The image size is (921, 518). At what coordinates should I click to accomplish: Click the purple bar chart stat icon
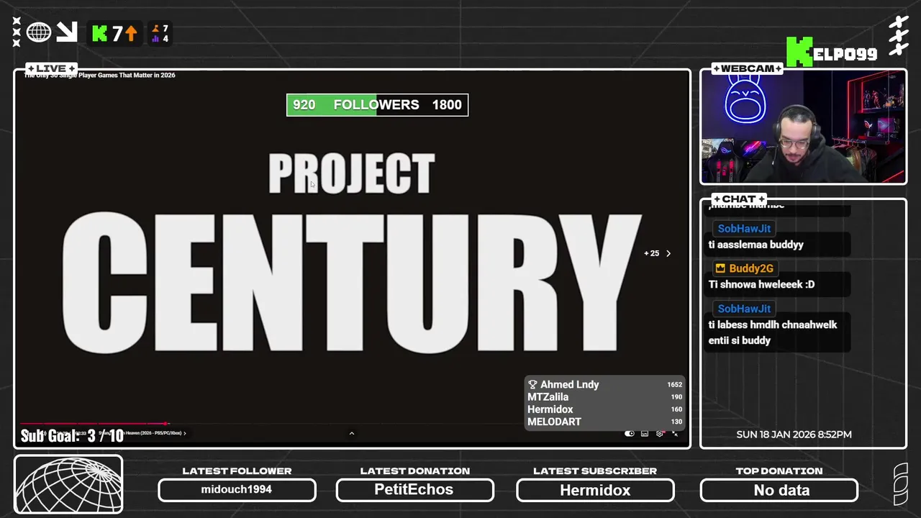click(155, 39)
